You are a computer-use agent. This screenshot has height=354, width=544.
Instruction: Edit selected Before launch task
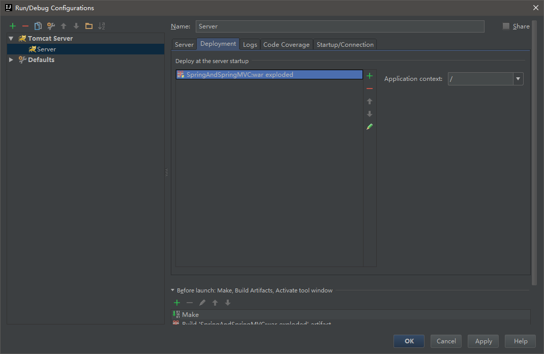[202, 303]
